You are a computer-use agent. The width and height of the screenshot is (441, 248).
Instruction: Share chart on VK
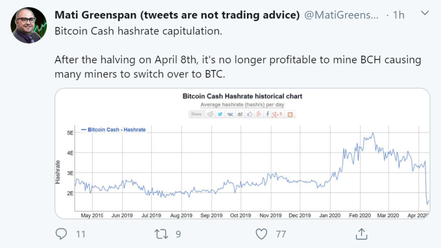pyautogui.click(x=230, y=114)
